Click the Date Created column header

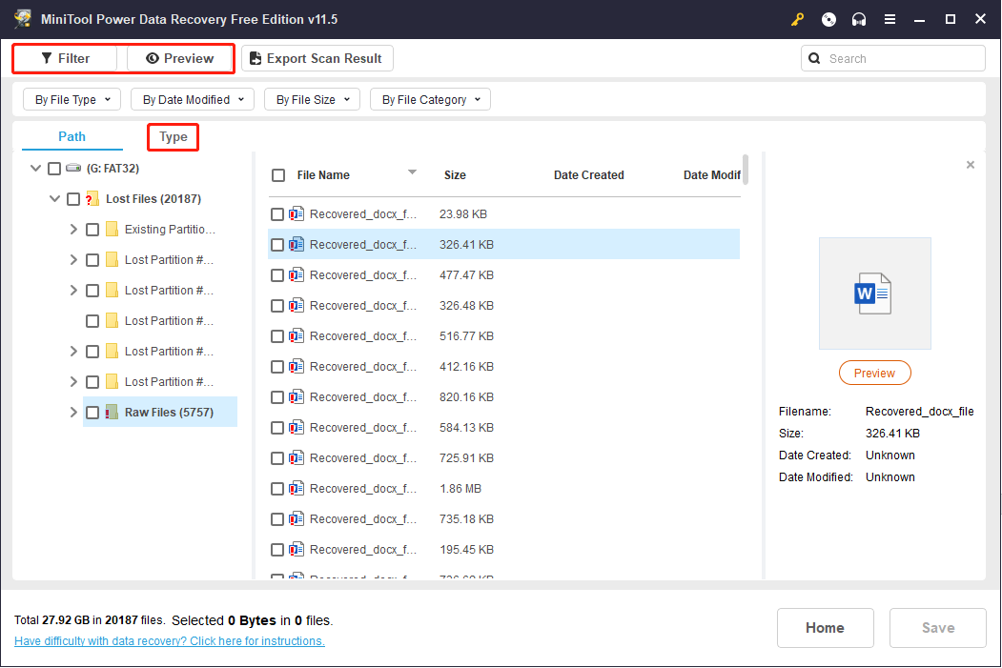pos(588,175)
